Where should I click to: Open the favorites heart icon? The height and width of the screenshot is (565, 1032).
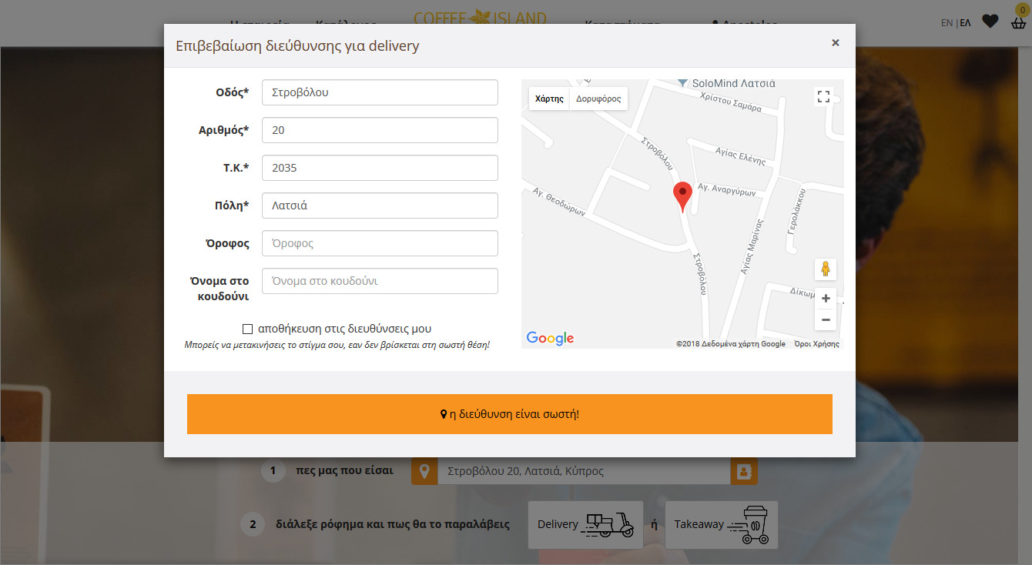pyautogui.click(x=990, y=22)
